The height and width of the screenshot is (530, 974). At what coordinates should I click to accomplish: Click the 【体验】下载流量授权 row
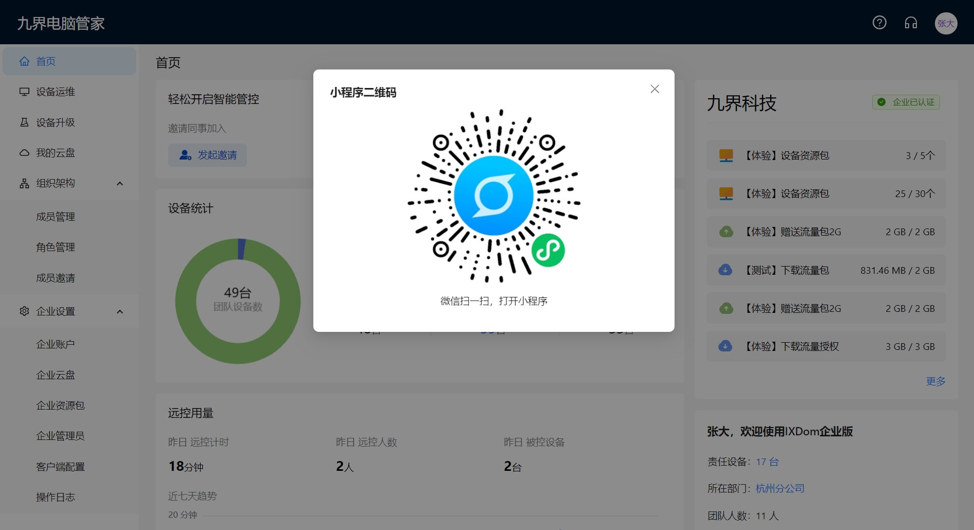pos(826,346)
